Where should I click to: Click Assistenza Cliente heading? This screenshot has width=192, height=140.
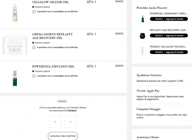pos(148,137)
